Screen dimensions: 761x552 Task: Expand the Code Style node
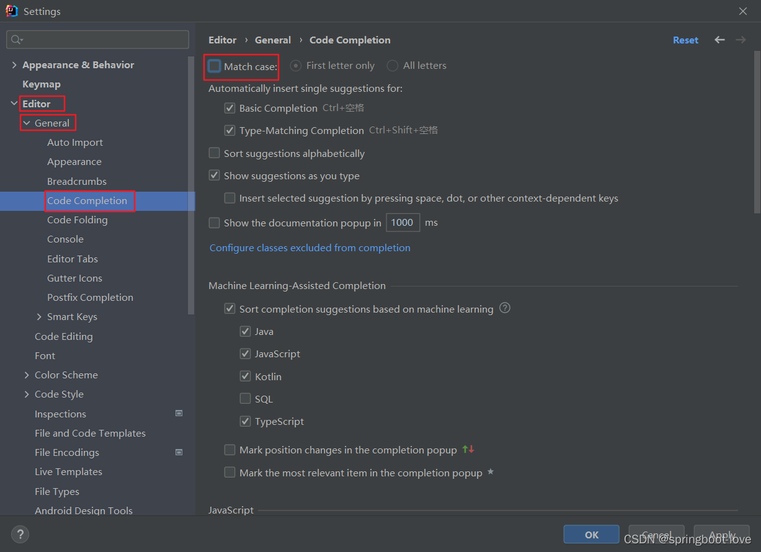pyautogui.click(x=27, y=394)
